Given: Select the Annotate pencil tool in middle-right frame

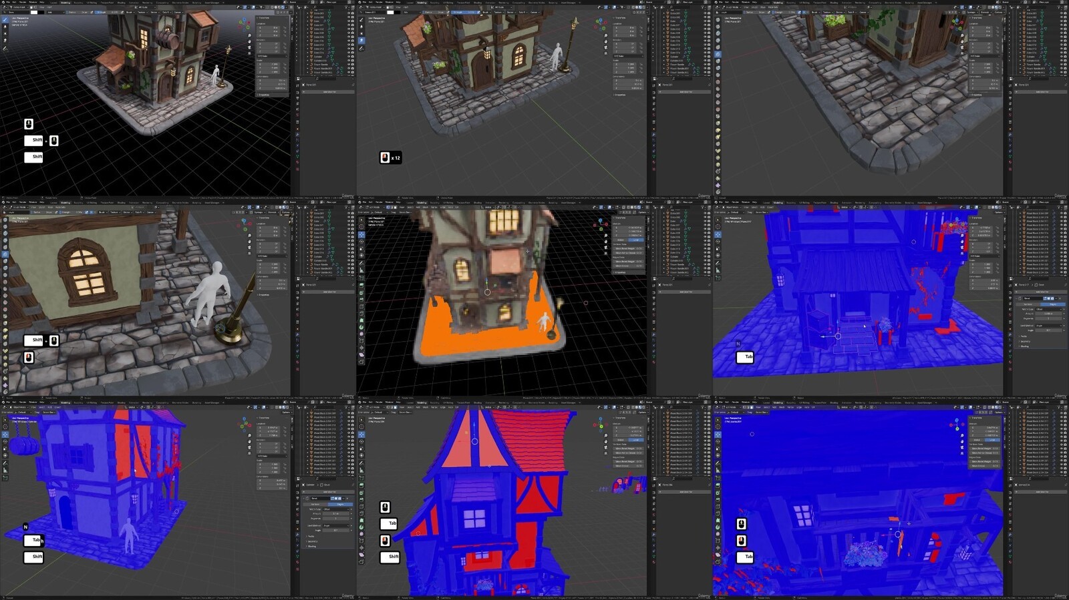Looking at the screenshot, I should [718, 263].
